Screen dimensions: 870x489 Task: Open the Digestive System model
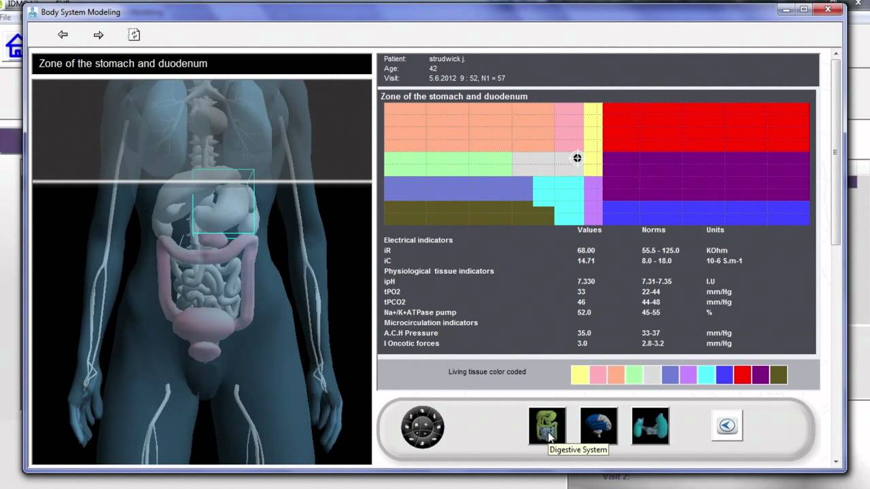(x=546, y=426)
